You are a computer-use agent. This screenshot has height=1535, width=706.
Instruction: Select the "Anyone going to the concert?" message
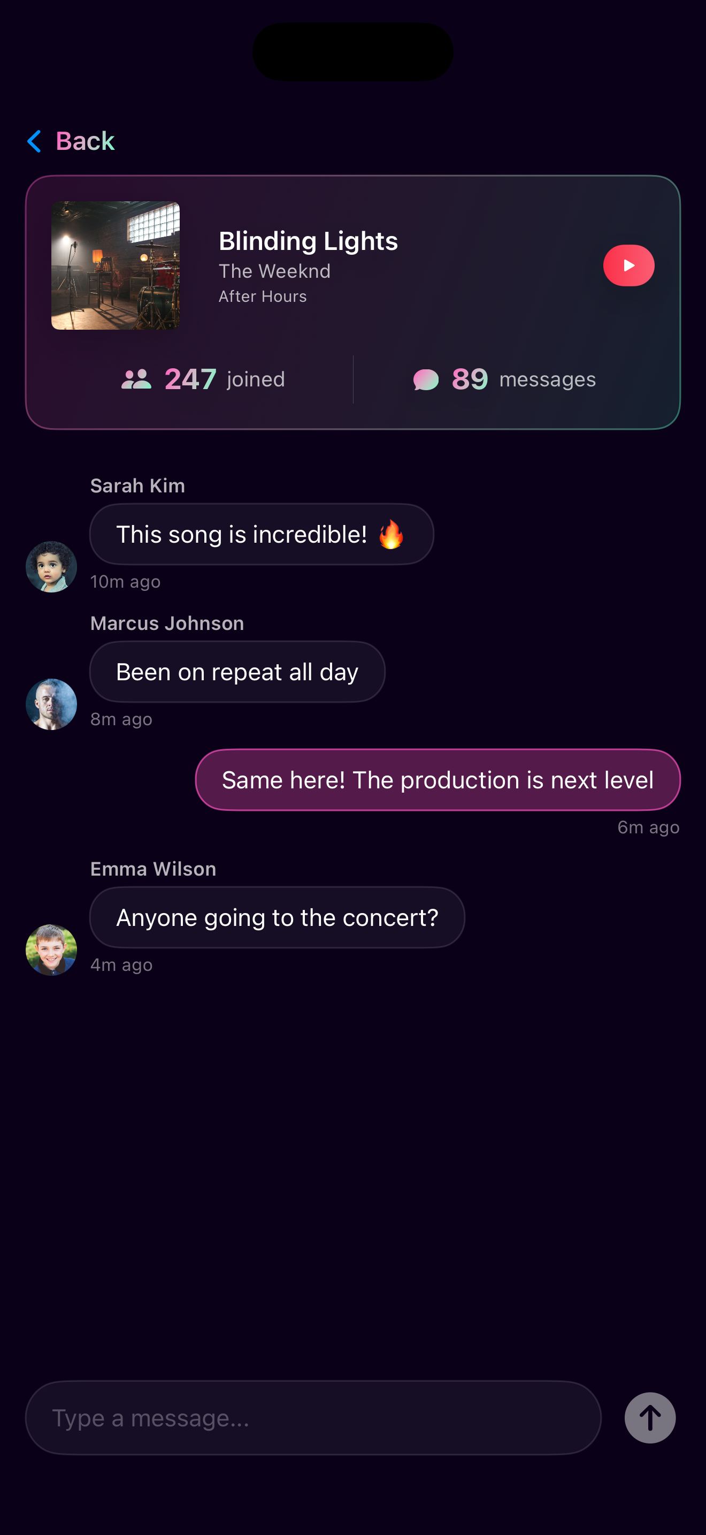click(277, 917)
